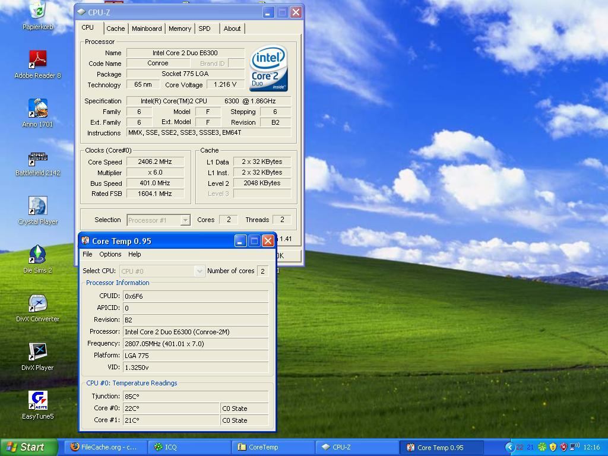Click the yellow security shield tray icon

[553, 448]
